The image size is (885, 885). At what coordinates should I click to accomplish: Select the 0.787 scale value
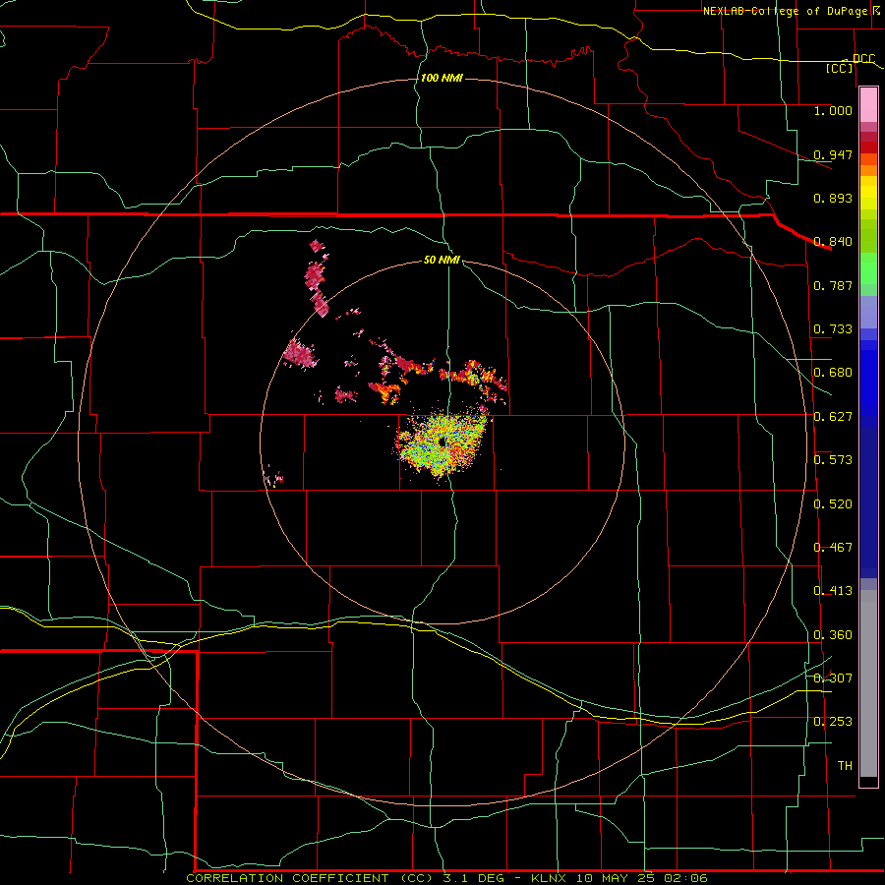coord(833,285)
